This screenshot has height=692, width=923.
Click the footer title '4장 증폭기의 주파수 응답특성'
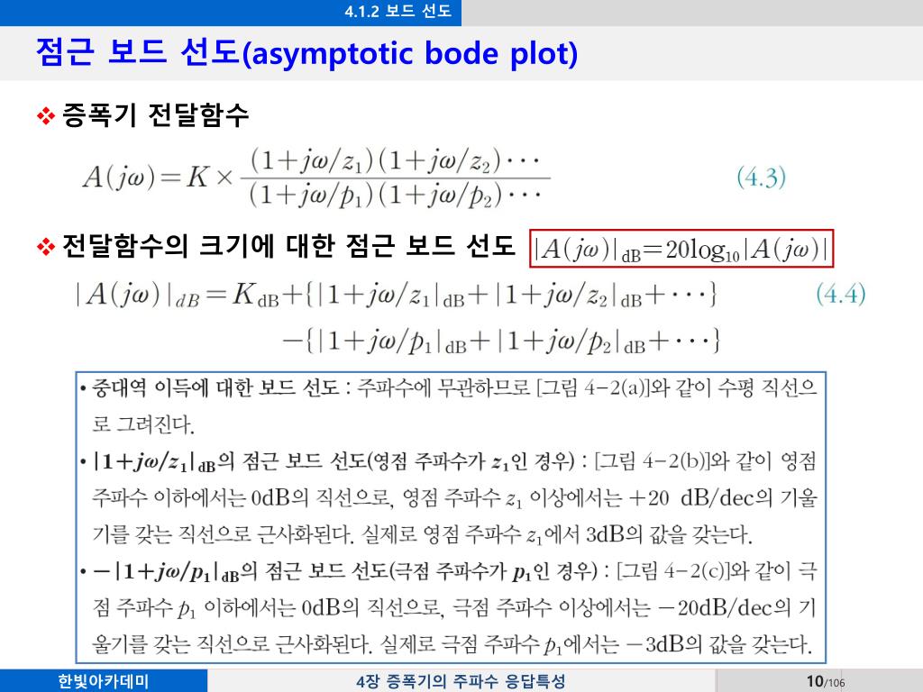click(461, 681)
